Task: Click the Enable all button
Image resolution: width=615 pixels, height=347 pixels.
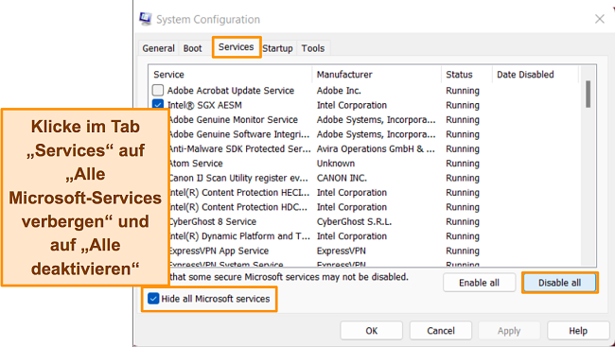Action: 480,283
